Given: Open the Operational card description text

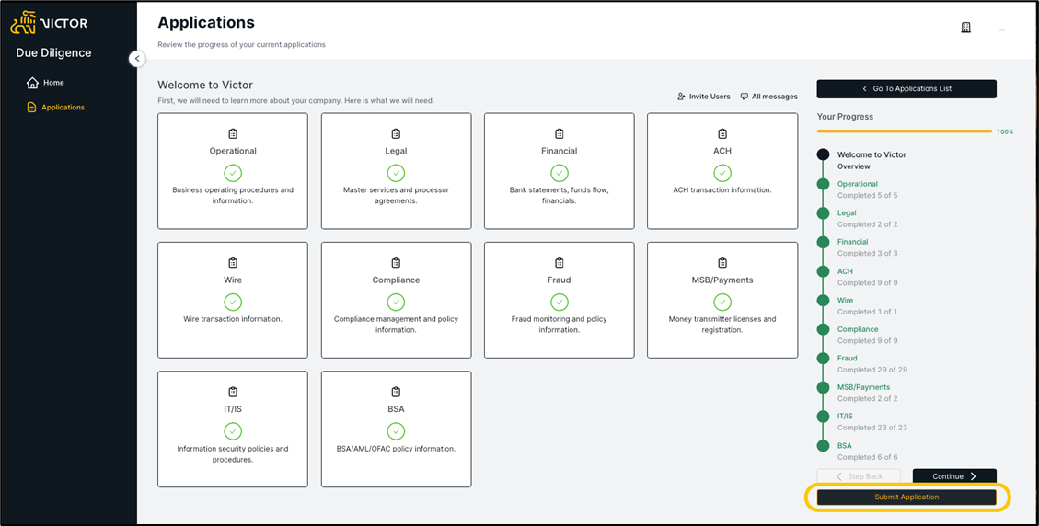Looking at the screenshot, I should point(233,196).
